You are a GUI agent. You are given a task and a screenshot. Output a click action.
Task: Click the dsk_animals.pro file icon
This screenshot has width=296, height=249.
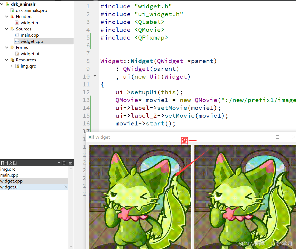(x=12, y=10)
